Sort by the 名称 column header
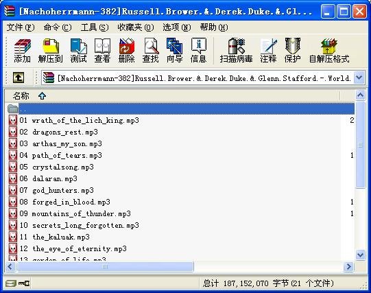The image size is (371, 293). pyautogui.click(x=172, y=96)
